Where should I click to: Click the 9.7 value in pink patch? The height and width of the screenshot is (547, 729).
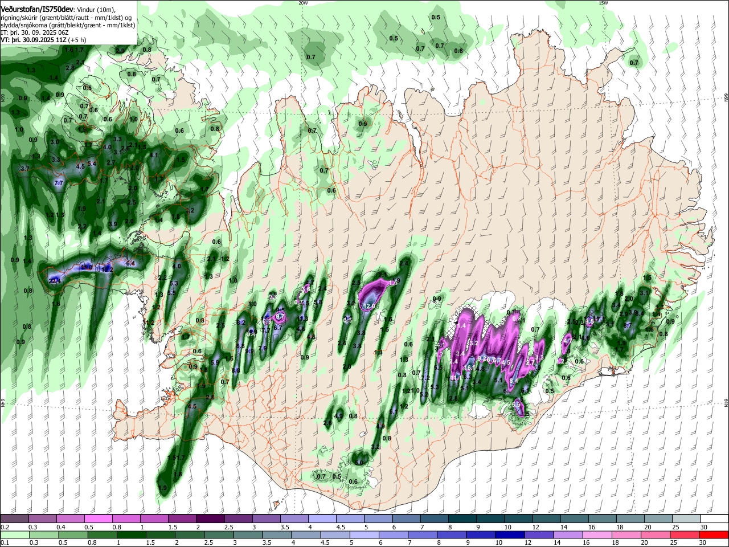coord(280,316)
